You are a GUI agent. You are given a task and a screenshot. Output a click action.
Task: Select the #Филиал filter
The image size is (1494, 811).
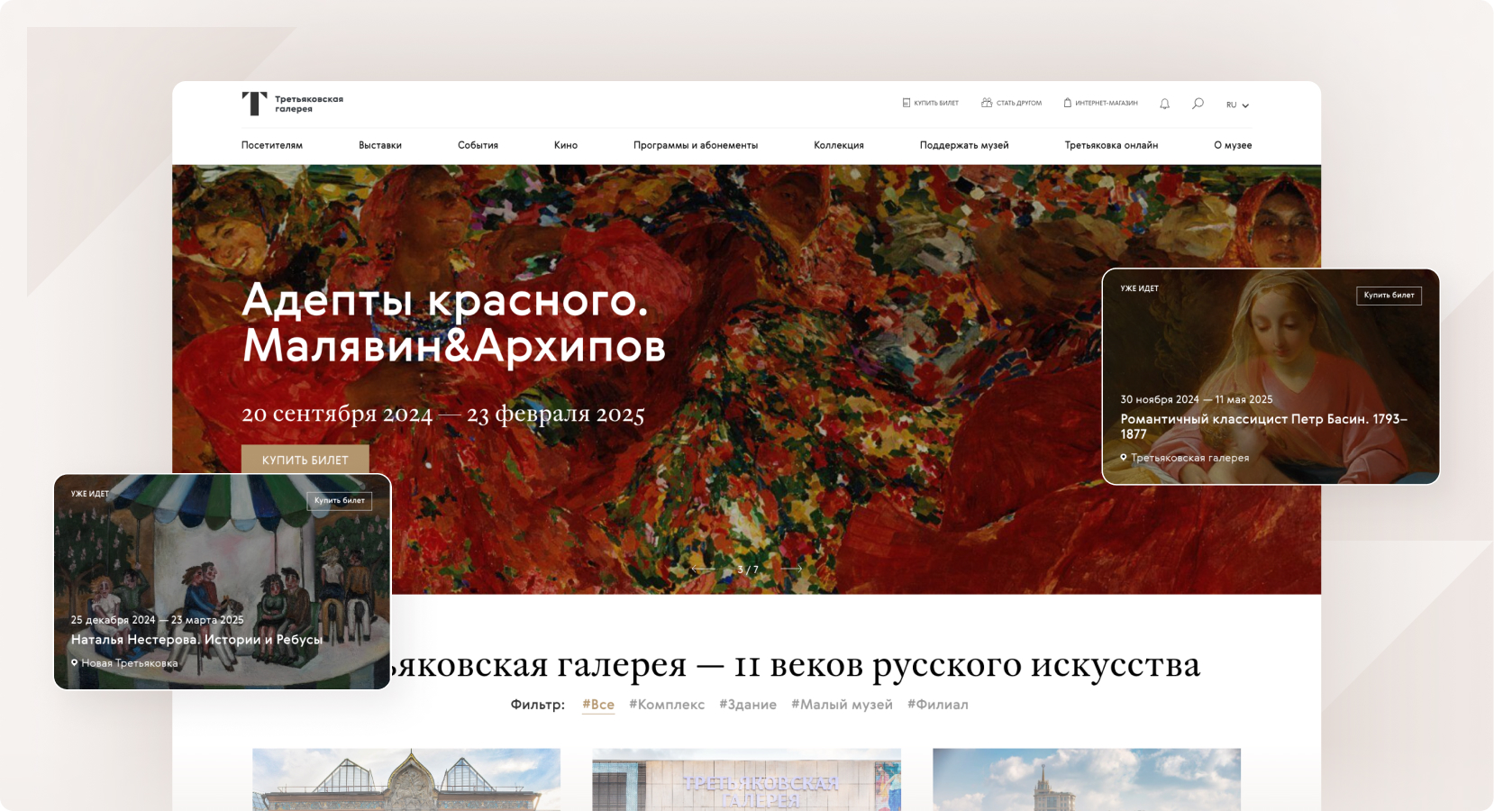click(938, 705)
